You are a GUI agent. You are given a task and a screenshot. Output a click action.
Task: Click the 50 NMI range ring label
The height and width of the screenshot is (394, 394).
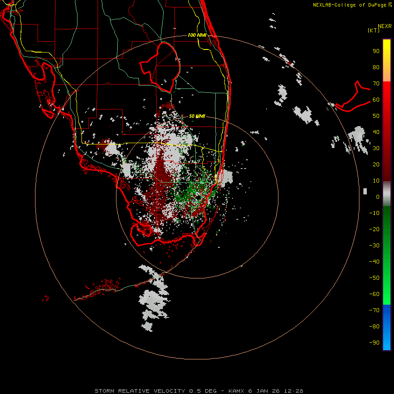(197, 116)
